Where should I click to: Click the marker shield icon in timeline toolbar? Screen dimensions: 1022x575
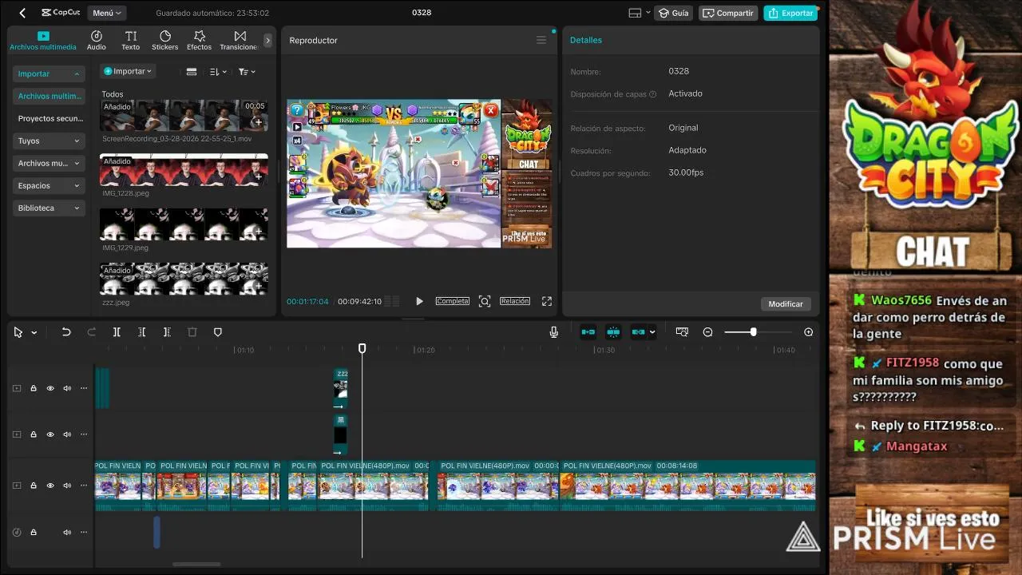(218, 332)
